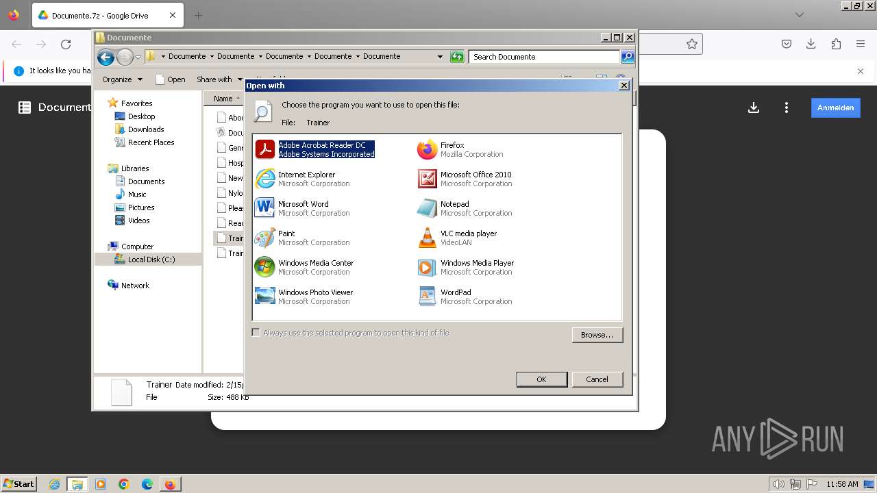This screenshot has height=493, width=877.
Task: Select Internet Explorer program icon
Action: coord(265,179)
